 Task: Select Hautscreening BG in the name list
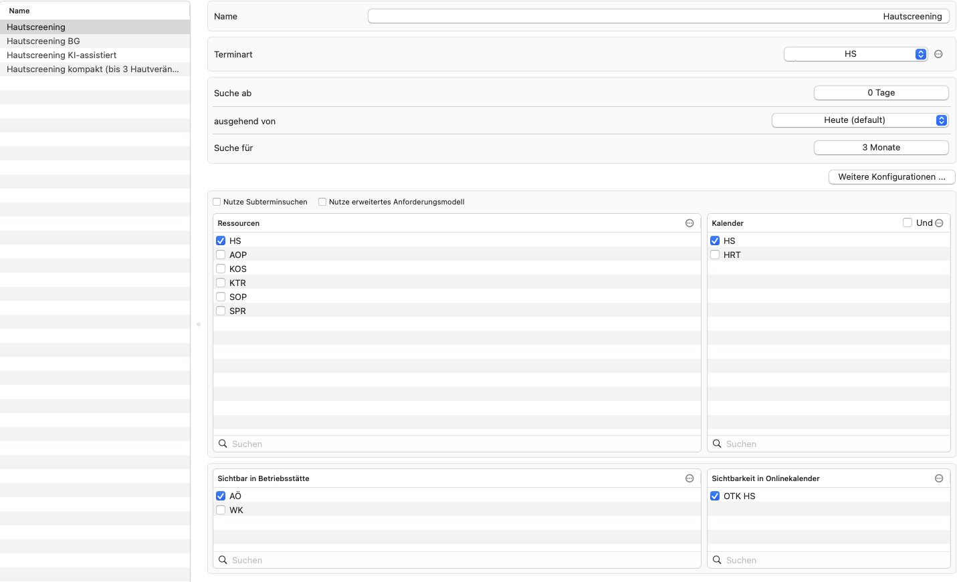[x=95, y=41]
